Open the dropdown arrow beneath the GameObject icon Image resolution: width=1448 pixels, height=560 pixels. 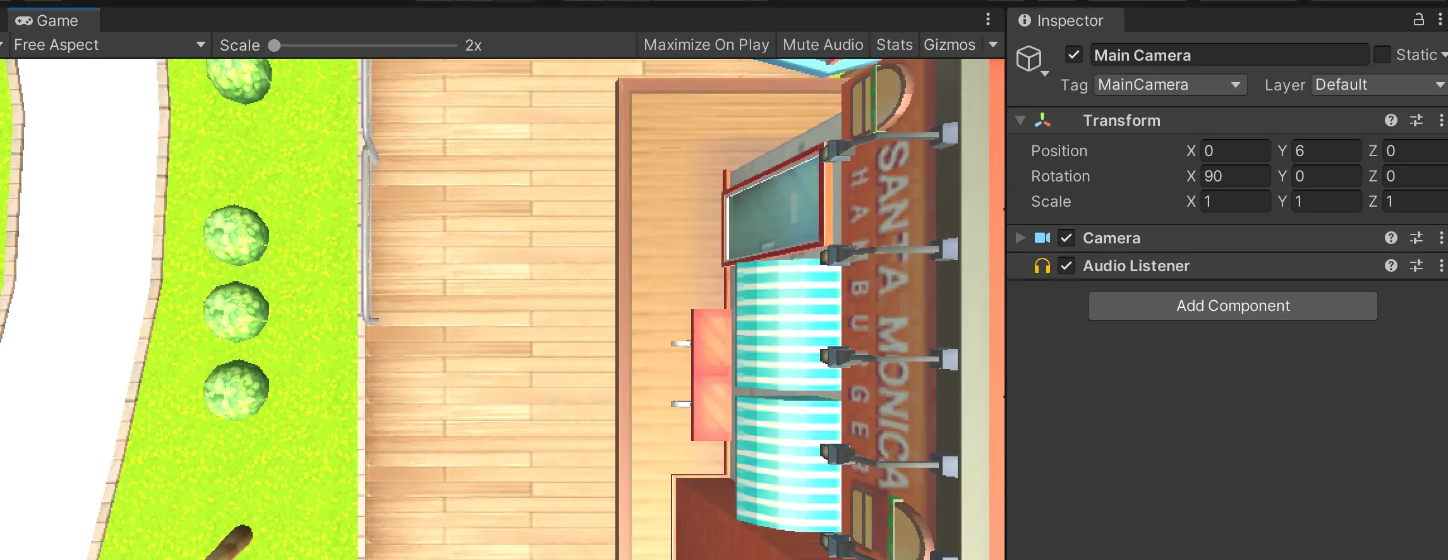[x=1044, y=74]
